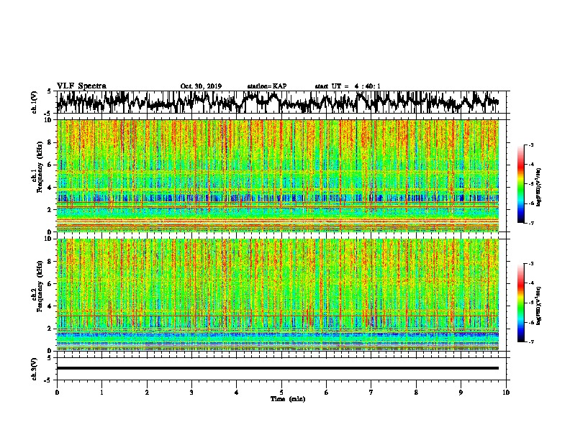Click the 'VLF Spectra' plot title
The height and width of the screenshot is (440, 570).
click(81, 86)
